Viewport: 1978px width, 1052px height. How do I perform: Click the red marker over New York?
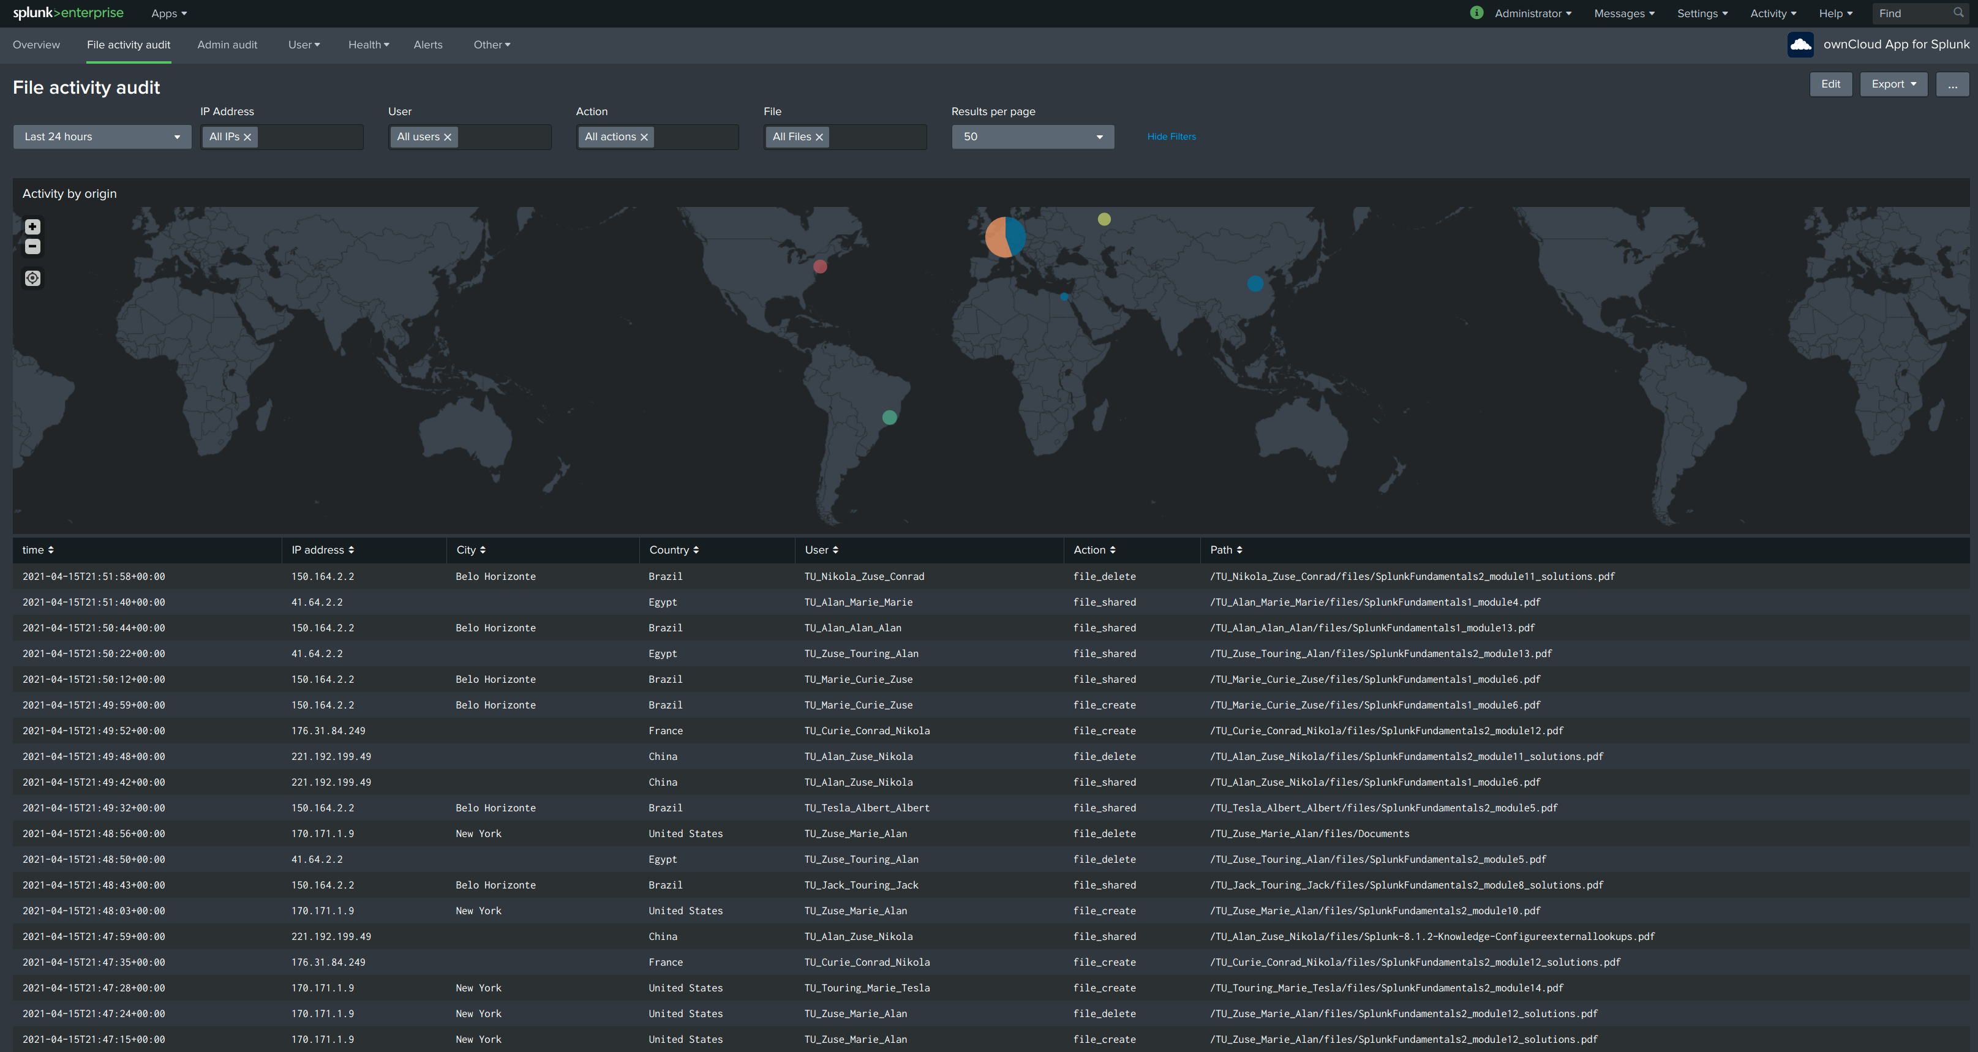(x=820, y=266)
